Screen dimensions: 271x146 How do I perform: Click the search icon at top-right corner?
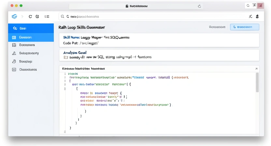[248, 6]
